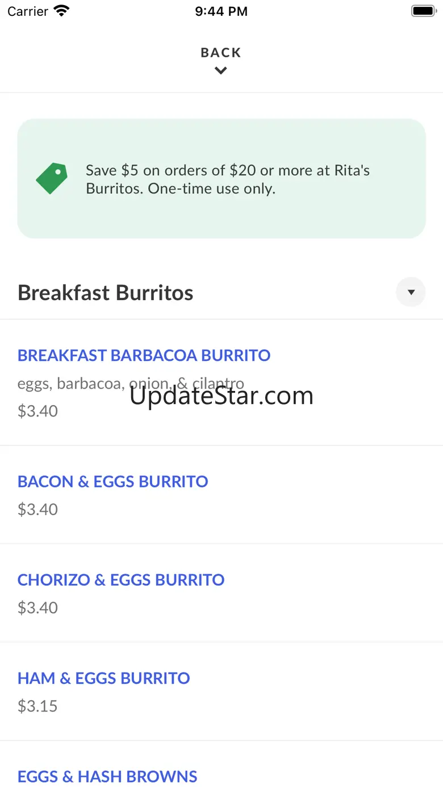
Task: Tap the battery status icon
Action: tap(423, 11)
